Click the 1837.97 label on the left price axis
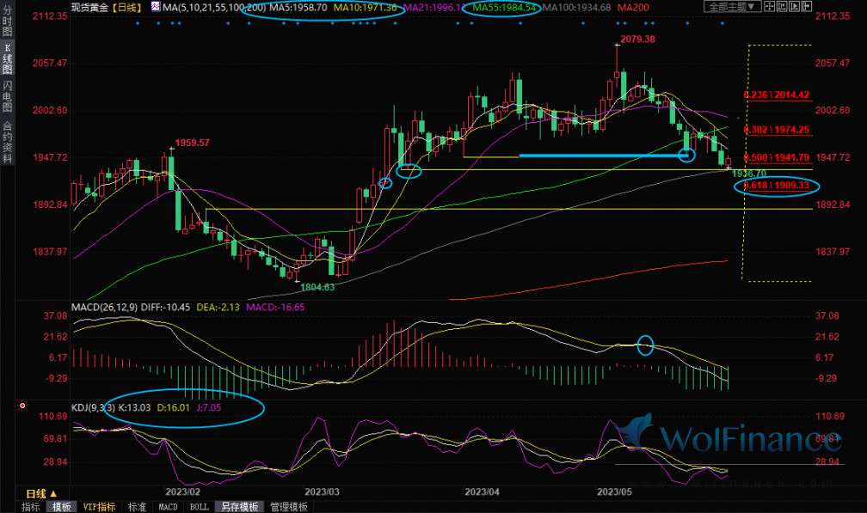Image resolution: width=867 pixels, height=513 pixels. coord(50,252)
